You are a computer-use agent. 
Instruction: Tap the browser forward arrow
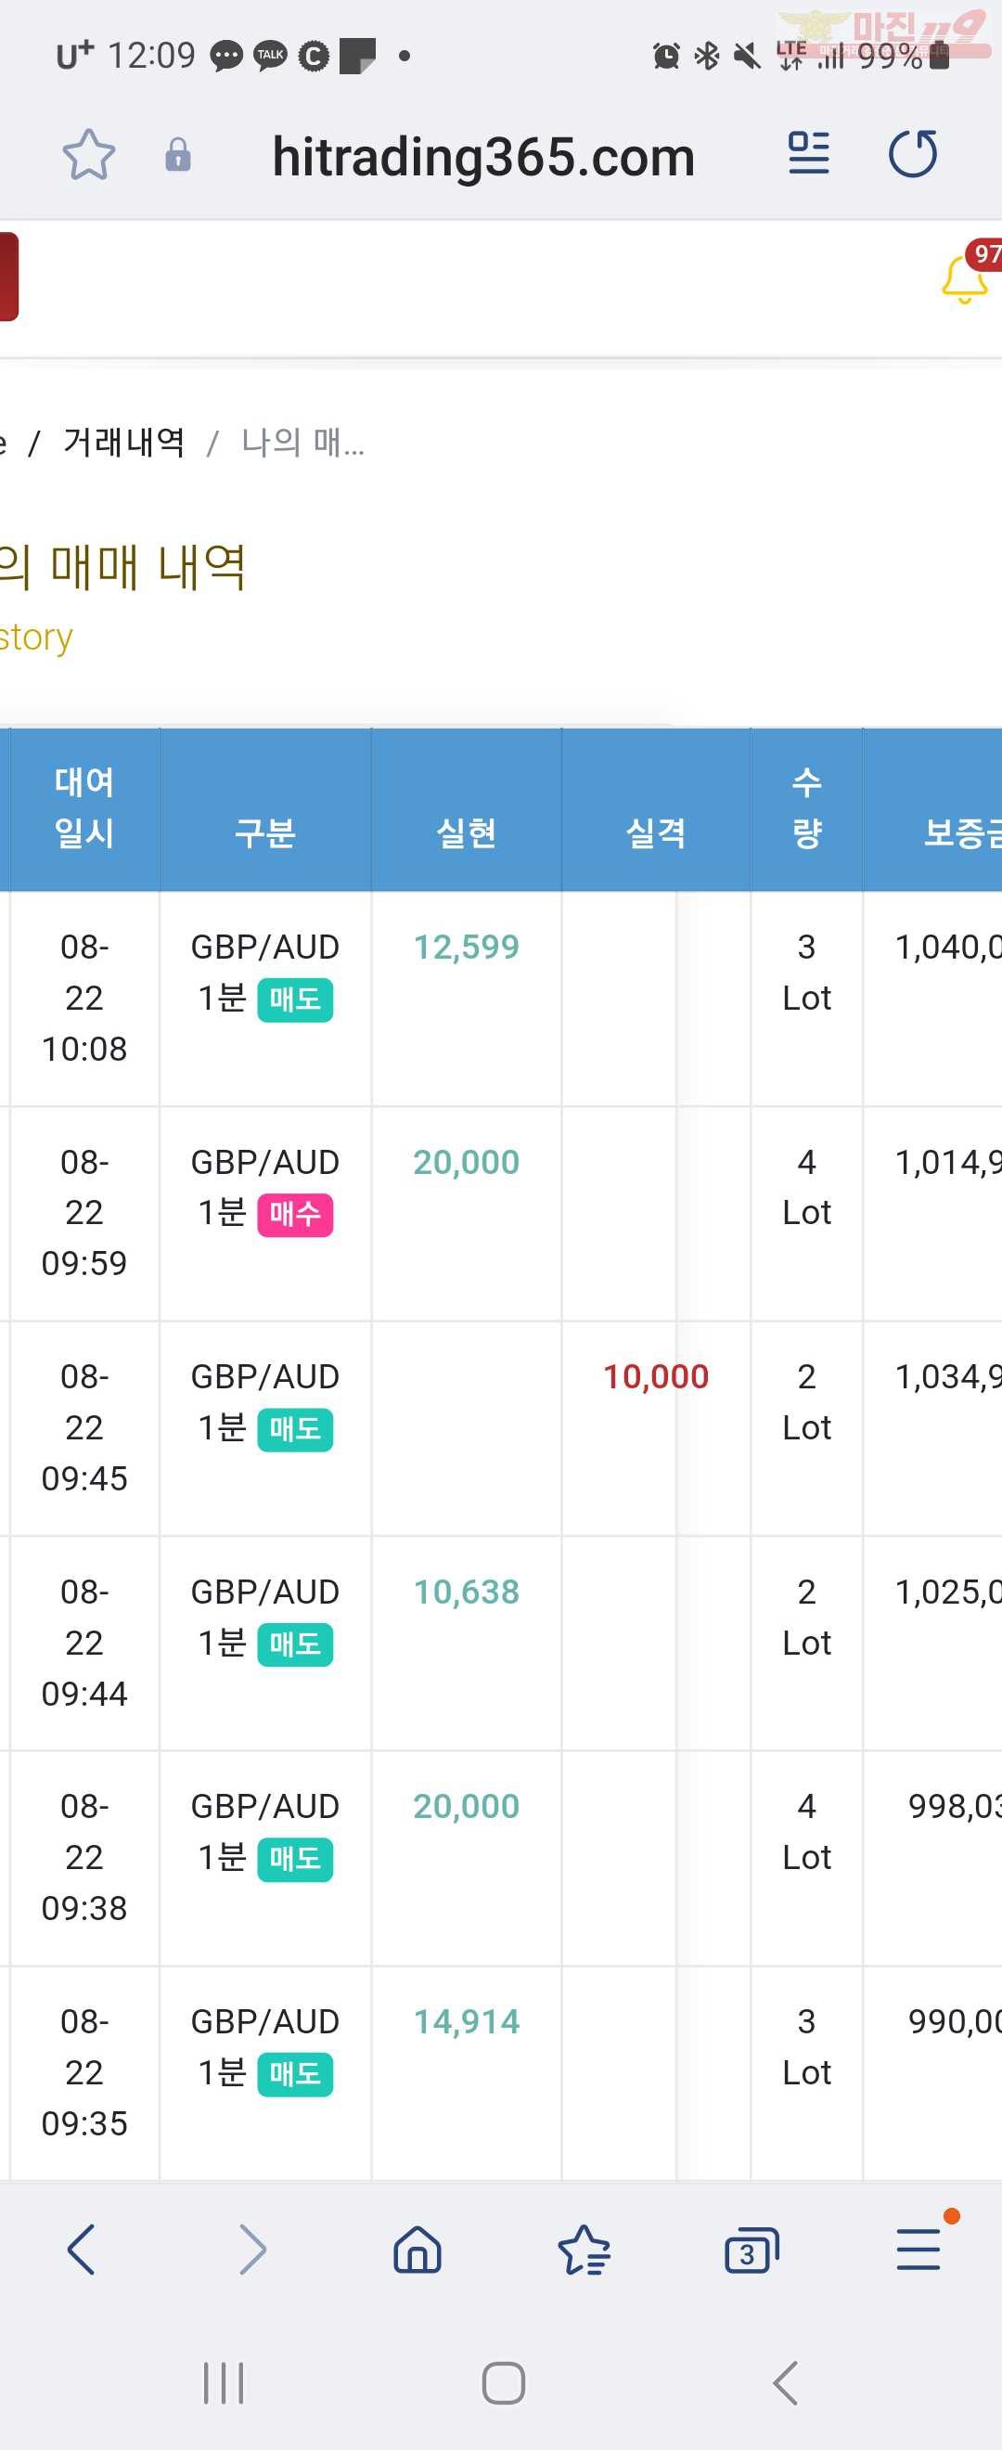click(x=251, y=2250)
